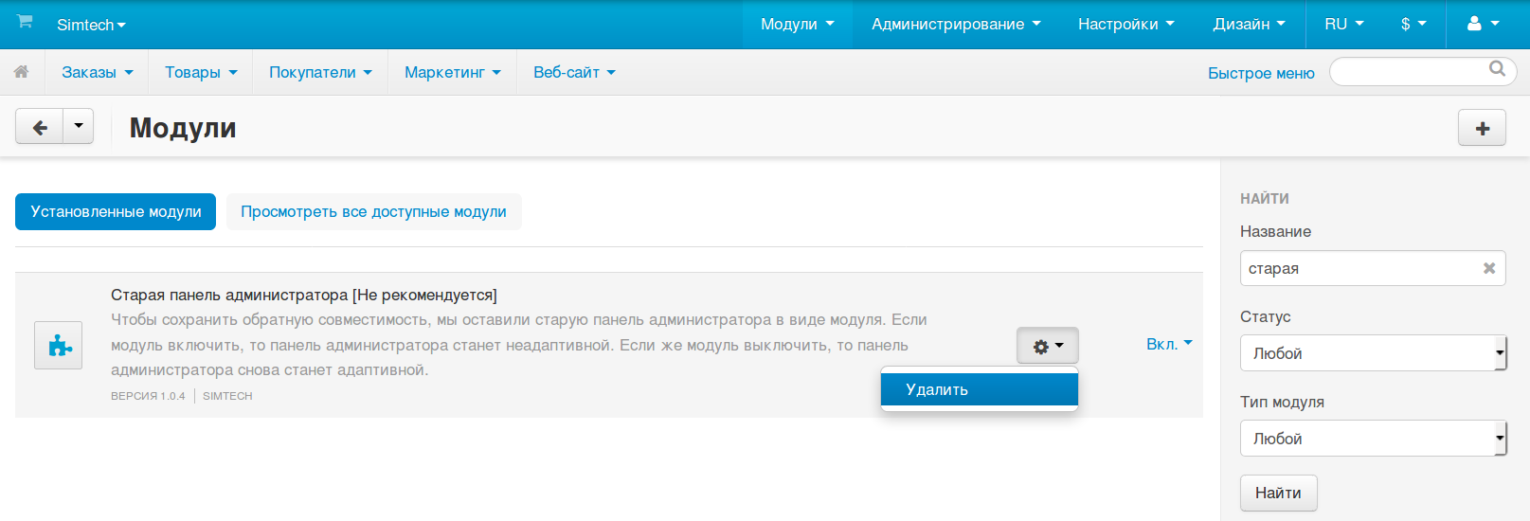Select Удалить from the context menu
The height and width of the screenshot is (521, 1530).
tap(979, 389)
